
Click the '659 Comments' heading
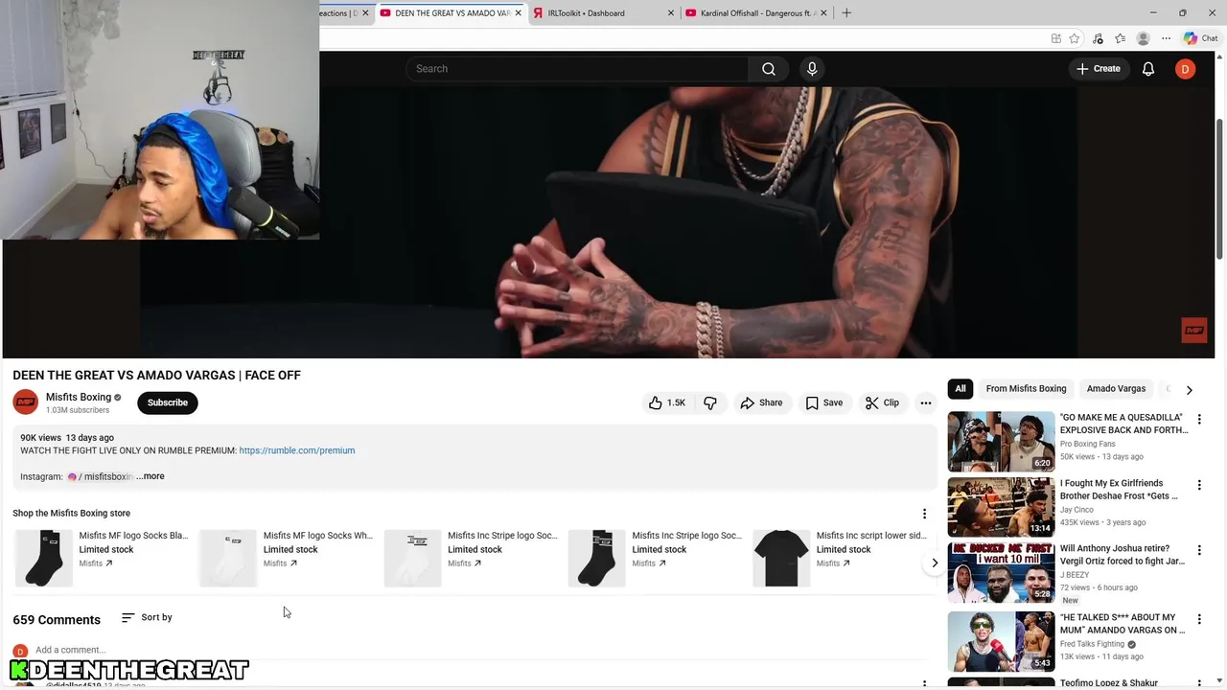[x=57, y=620]
